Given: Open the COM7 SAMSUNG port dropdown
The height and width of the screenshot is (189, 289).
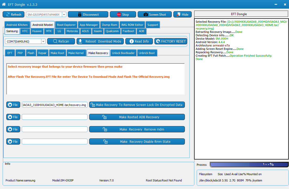Looking at the screenshot, I should coord(43,42).
